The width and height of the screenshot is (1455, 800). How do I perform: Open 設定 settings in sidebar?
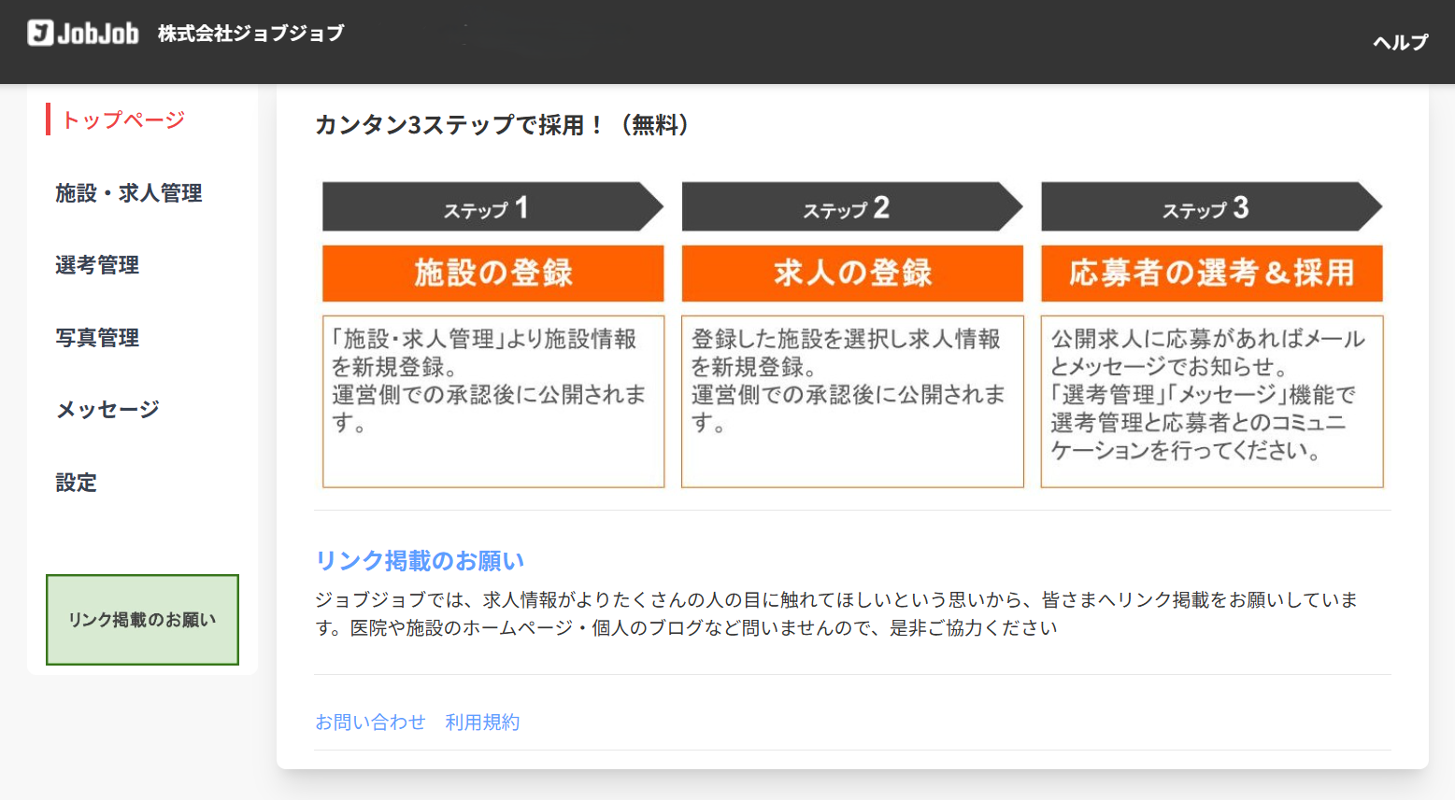76,483
